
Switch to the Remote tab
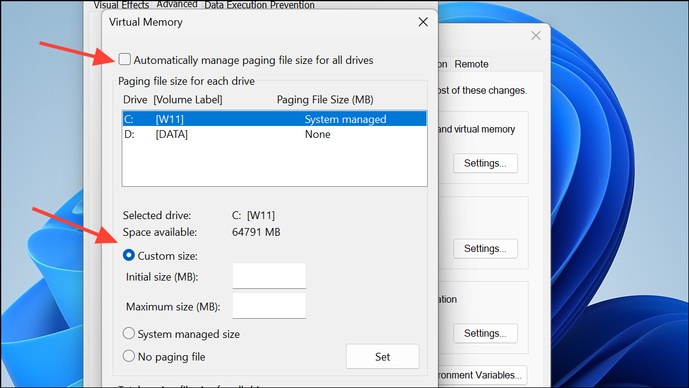[x=471, y=63]
